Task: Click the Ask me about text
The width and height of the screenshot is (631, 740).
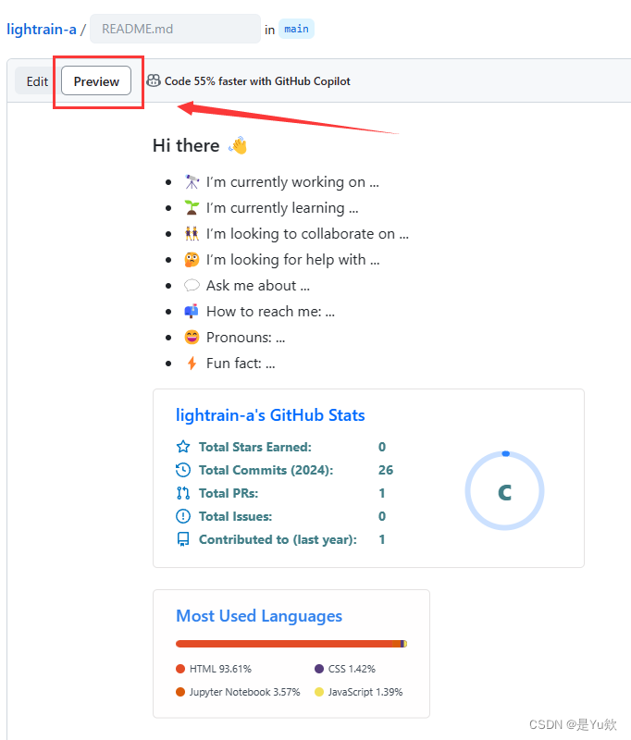Action: click(x=258, y=286)
